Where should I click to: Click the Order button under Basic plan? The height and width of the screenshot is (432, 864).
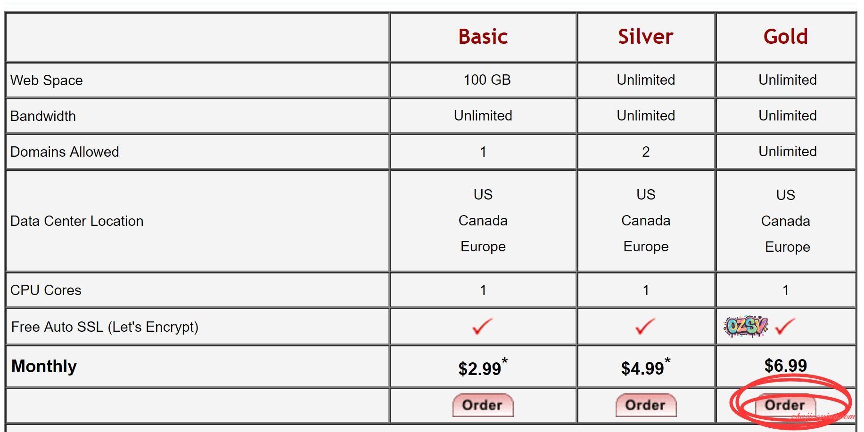(x=483, y=405)
